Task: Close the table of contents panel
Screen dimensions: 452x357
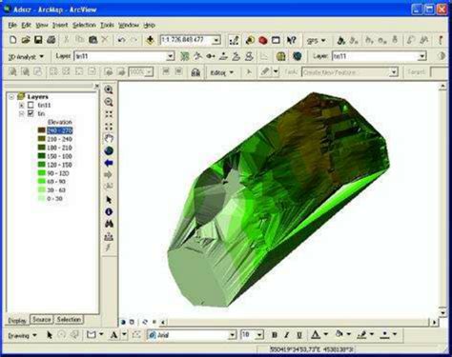Action: (x=96, y=86)
